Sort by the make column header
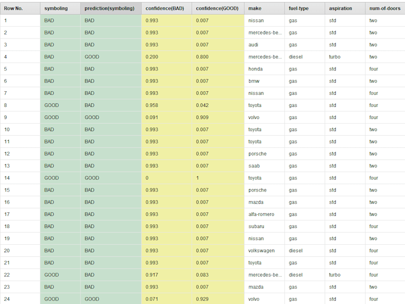This screenshot has height=304, width=405. tap(264, 8)
